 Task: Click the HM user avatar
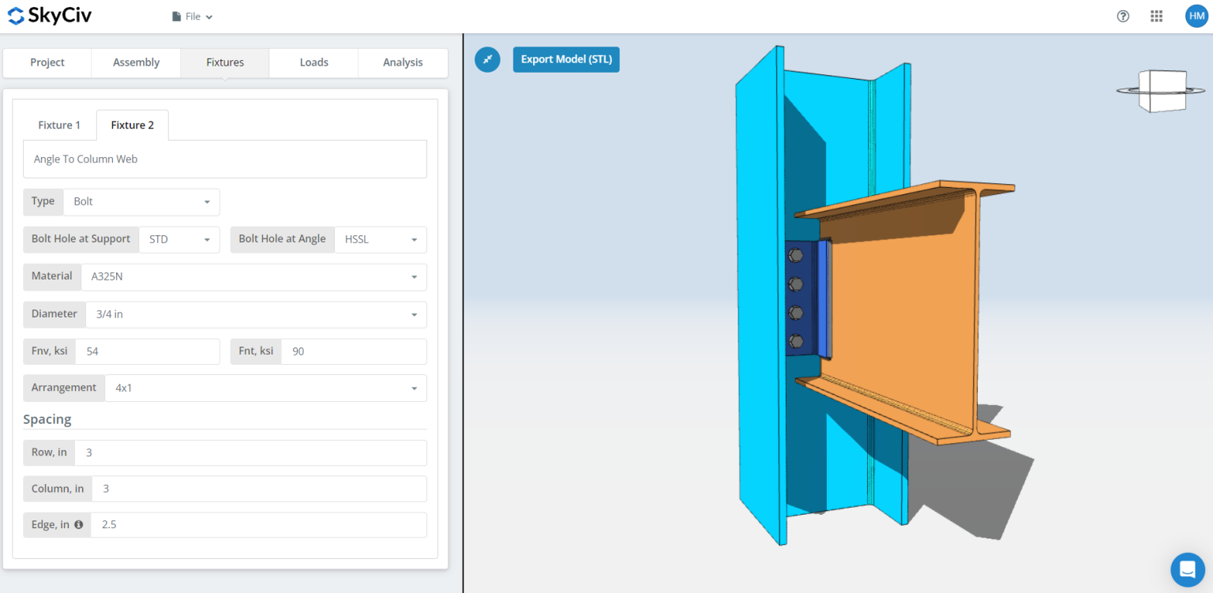coord(1196,16)
